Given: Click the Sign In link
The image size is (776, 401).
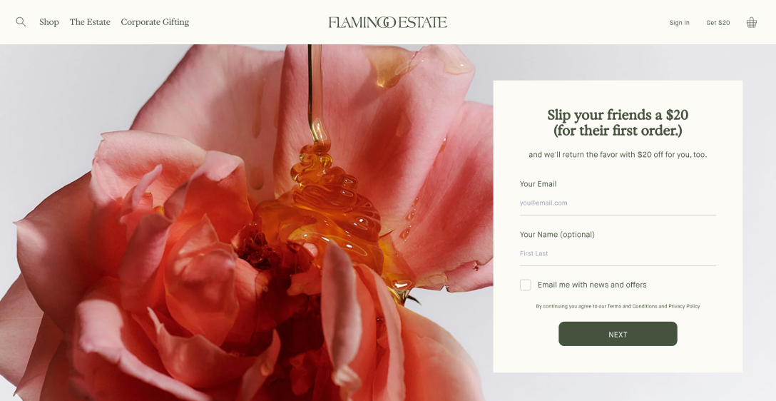Looking at the screenshot, I should coord(679,23).
